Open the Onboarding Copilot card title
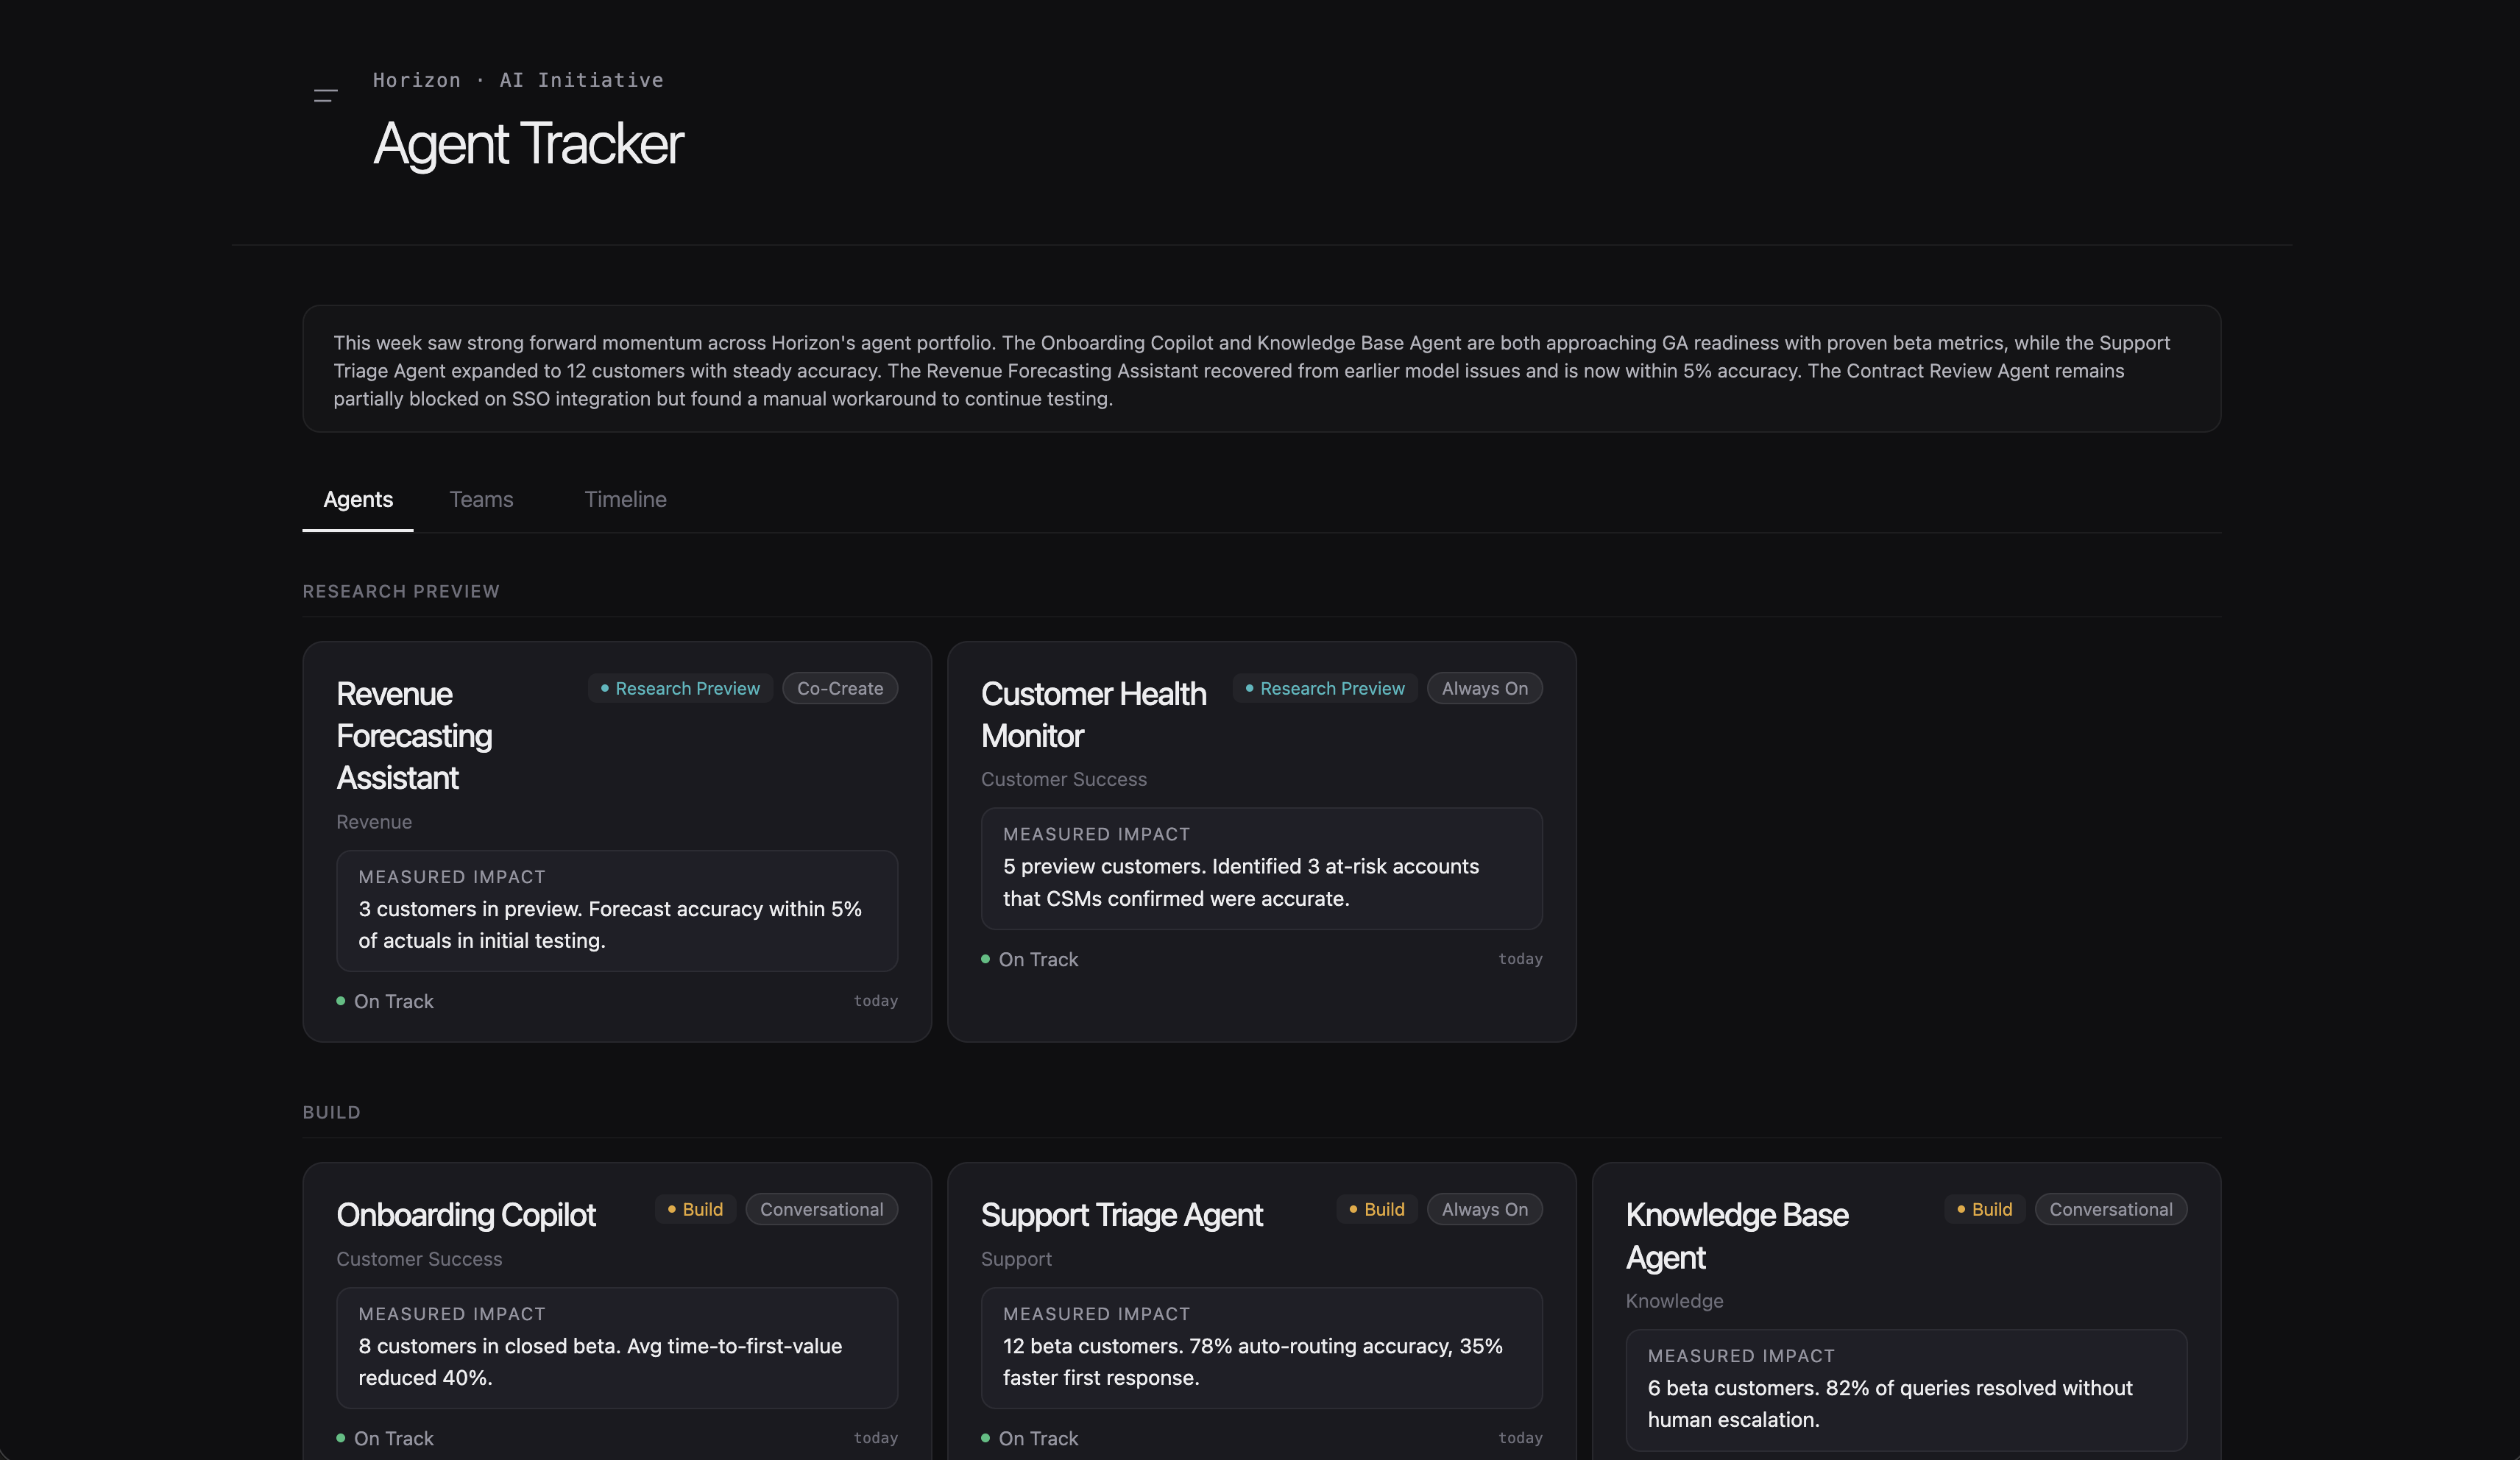The width and height of the screenshot is (2520, 1460). 466,1215
